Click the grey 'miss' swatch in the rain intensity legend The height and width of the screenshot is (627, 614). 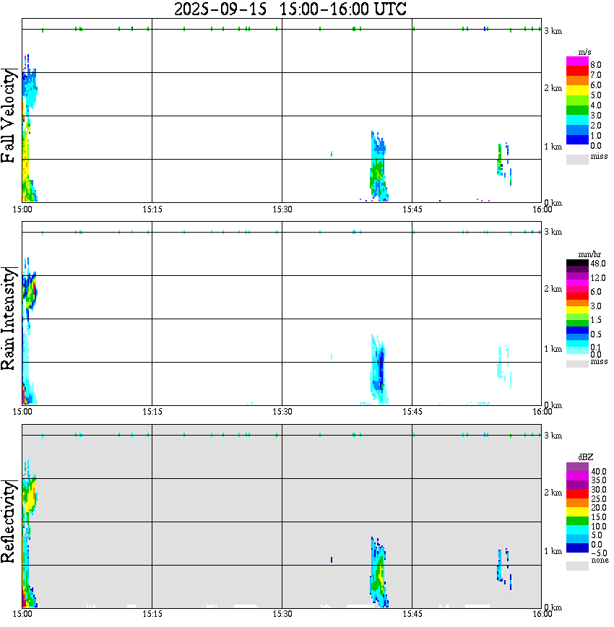click(x=577, y=364)
